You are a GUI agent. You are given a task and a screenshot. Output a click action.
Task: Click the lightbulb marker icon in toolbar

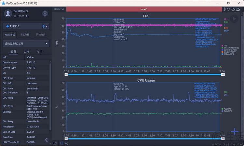[229, 9]
